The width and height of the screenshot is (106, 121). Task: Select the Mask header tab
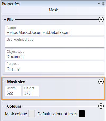pyautogui.click(x=53, y=10)
